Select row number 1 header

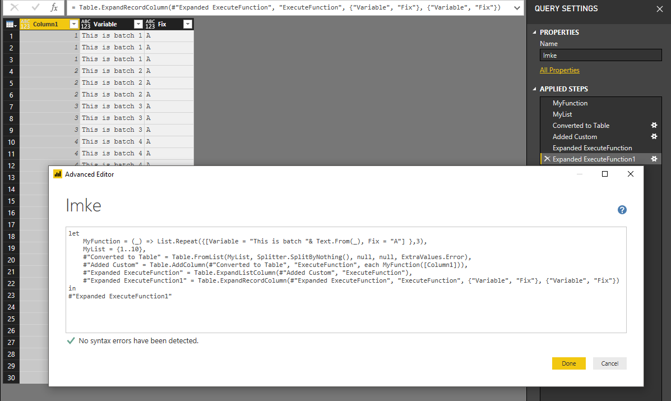click(x=11, y=36)
